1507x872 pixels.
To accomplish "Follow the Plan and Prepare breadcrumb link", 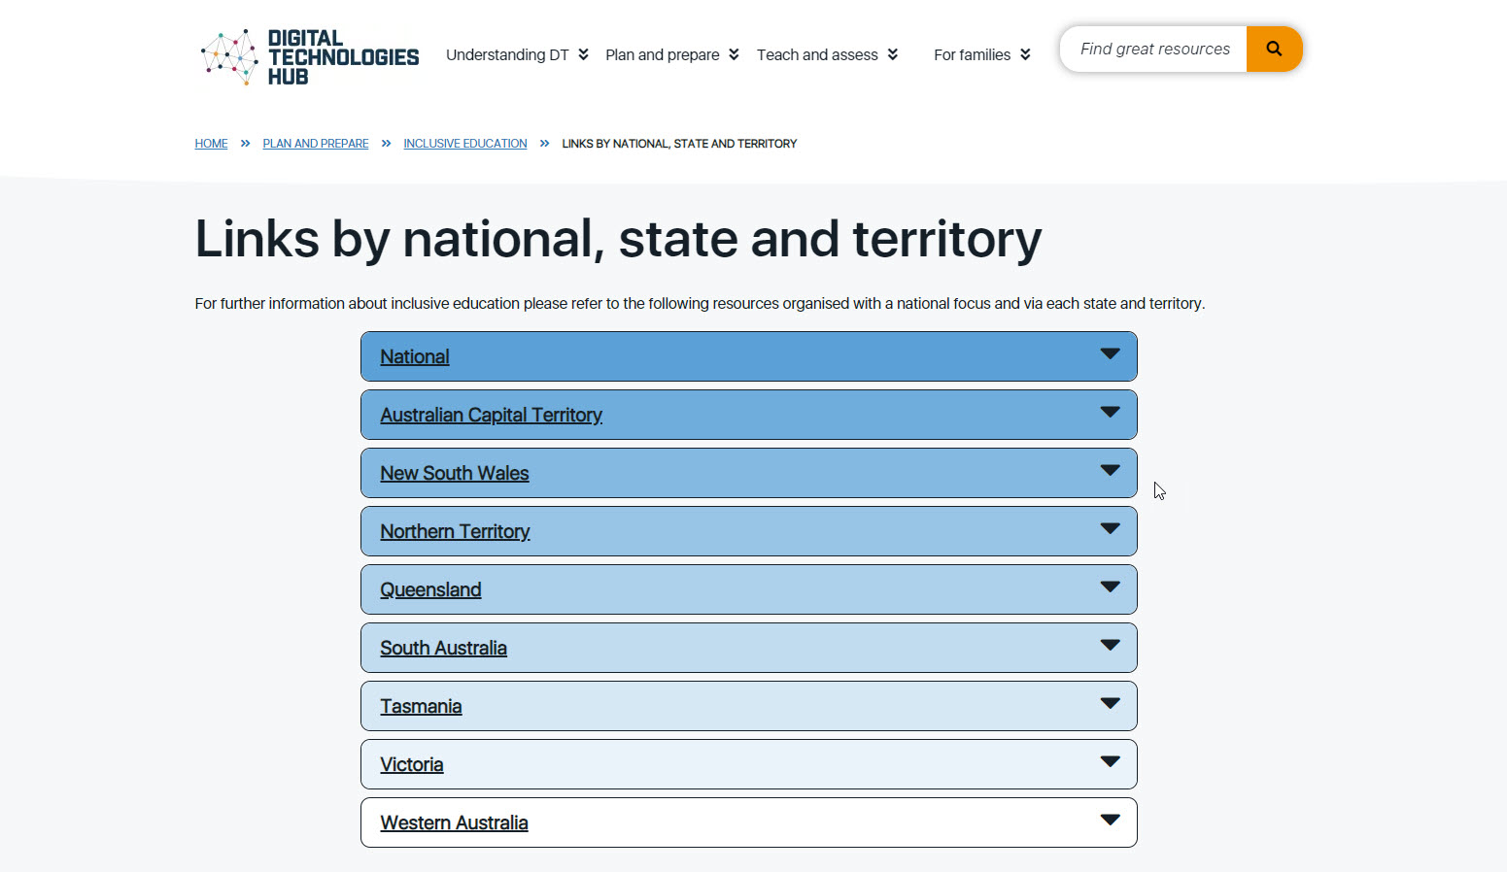I will pos(315,144).
